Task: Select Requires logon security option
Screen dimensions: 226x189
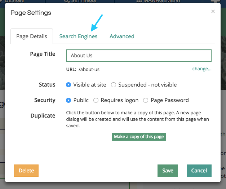Action: [96, 100]
